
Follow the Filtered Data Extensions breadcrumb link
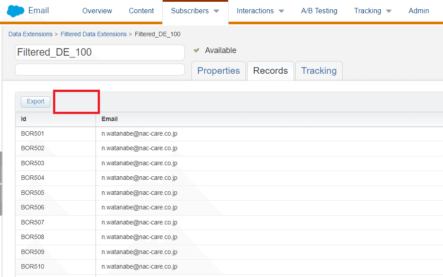click(94, 34)
